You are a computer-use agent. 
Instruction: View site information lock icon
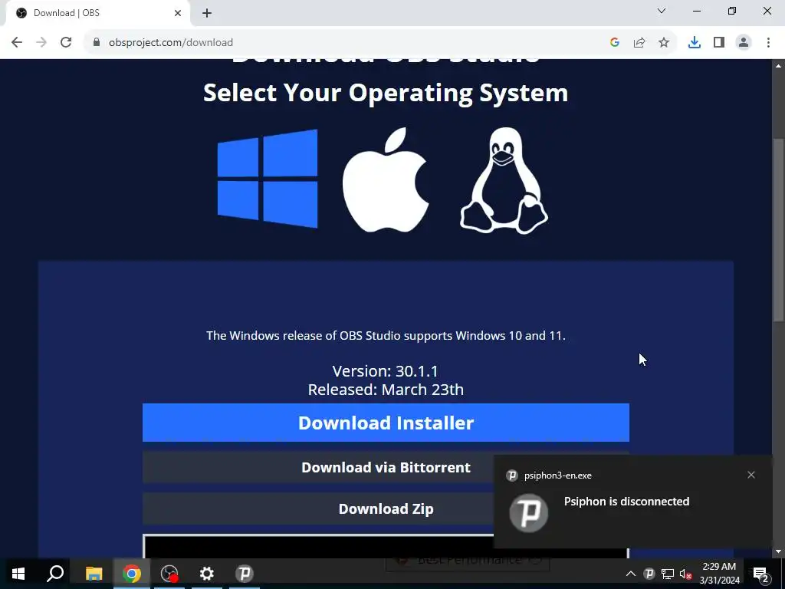click(x=96, y=43)
